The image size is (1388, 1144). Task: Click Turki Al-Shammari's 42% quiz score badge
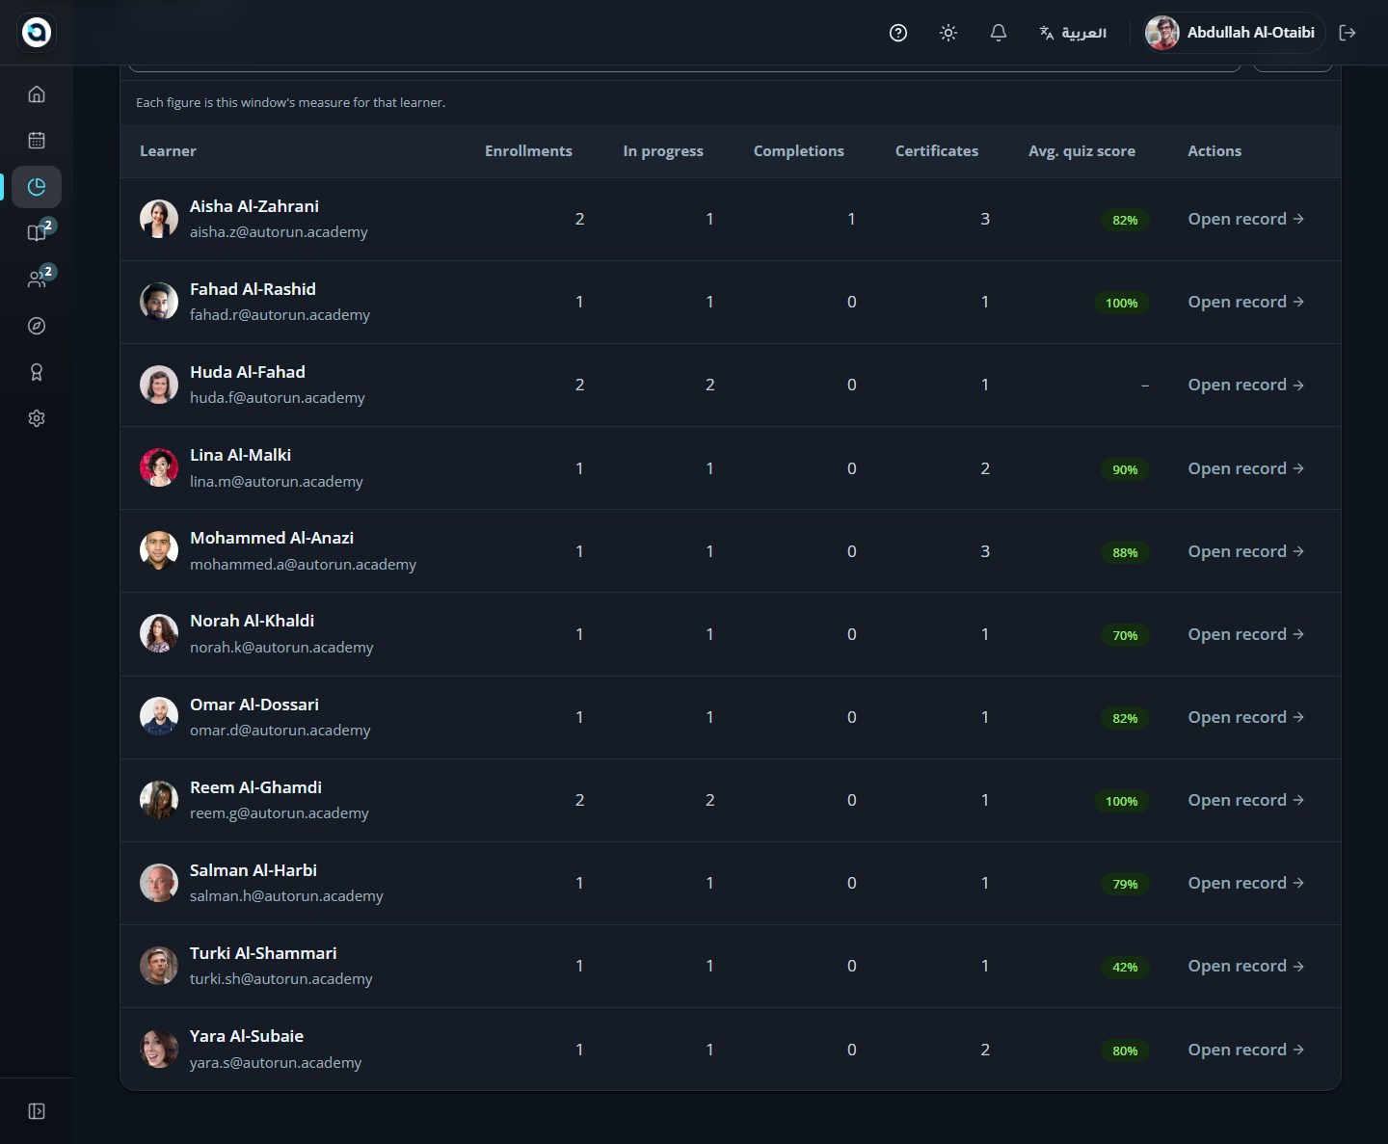click(1125, 967)
